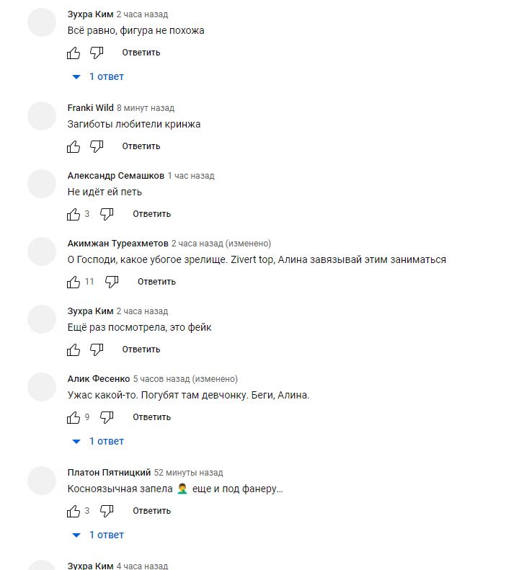Open the Александр Семашков author profile link

(x=116, y=176)
